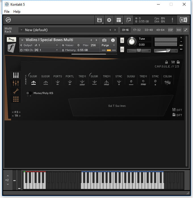Screen dimensions: 193x198
Task: Click the volume slider
Action: (x=166, y=51)
